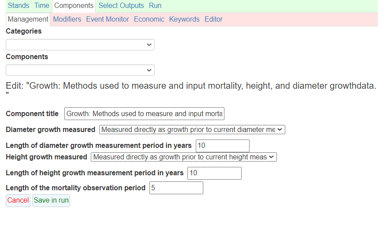Open the Stands tab
This screenshot has width=388, height=230.
coord(19,5)
